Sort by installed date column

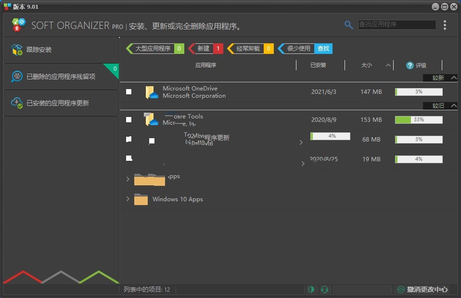pos(319,65)
